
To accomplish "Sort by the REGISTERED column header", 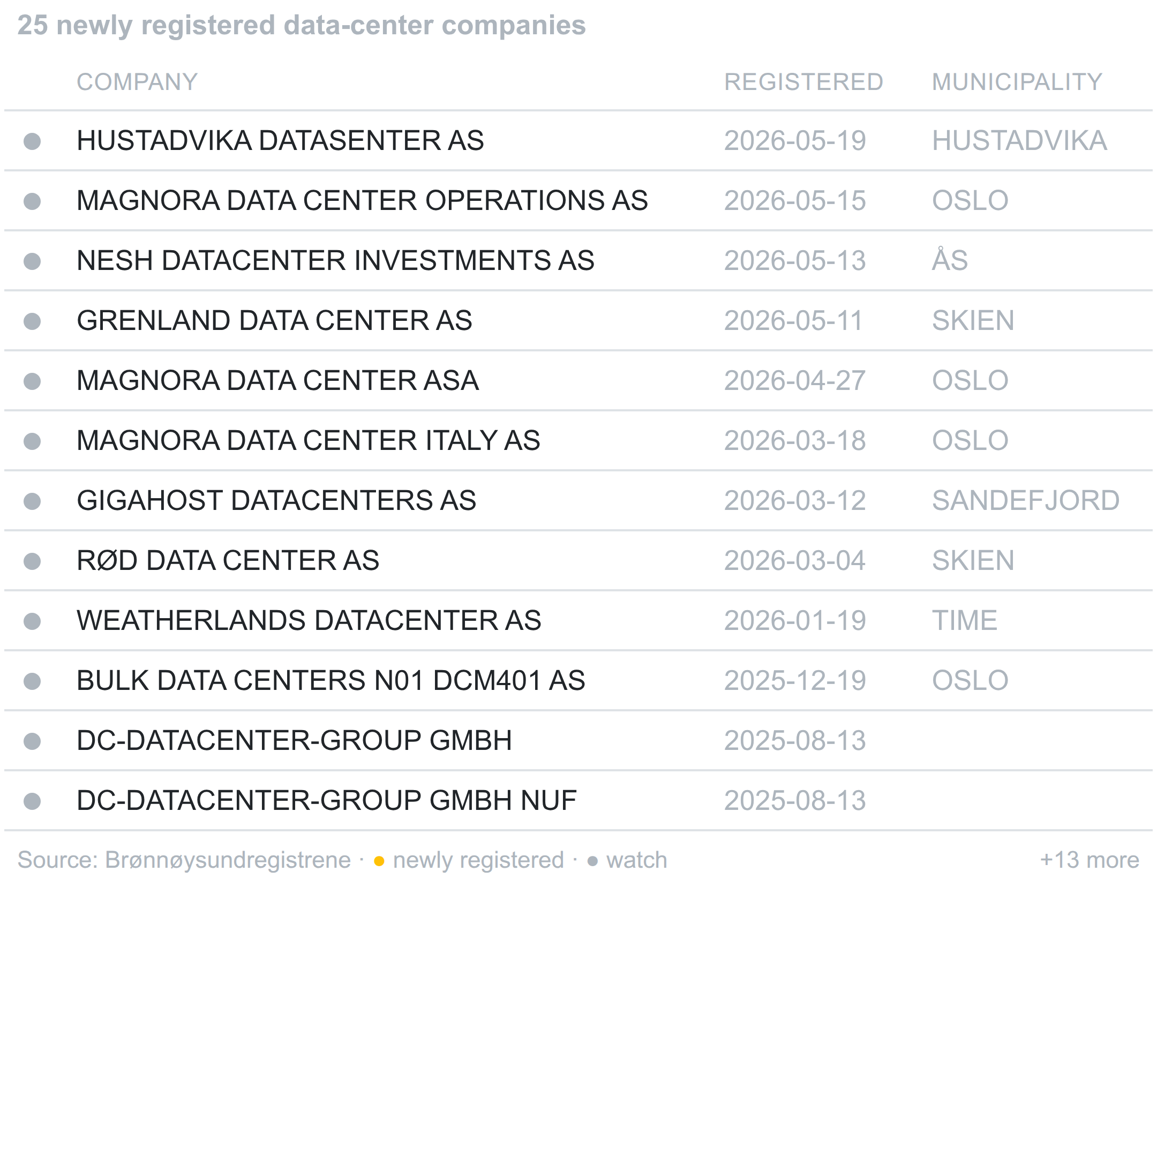I will 803,82.
